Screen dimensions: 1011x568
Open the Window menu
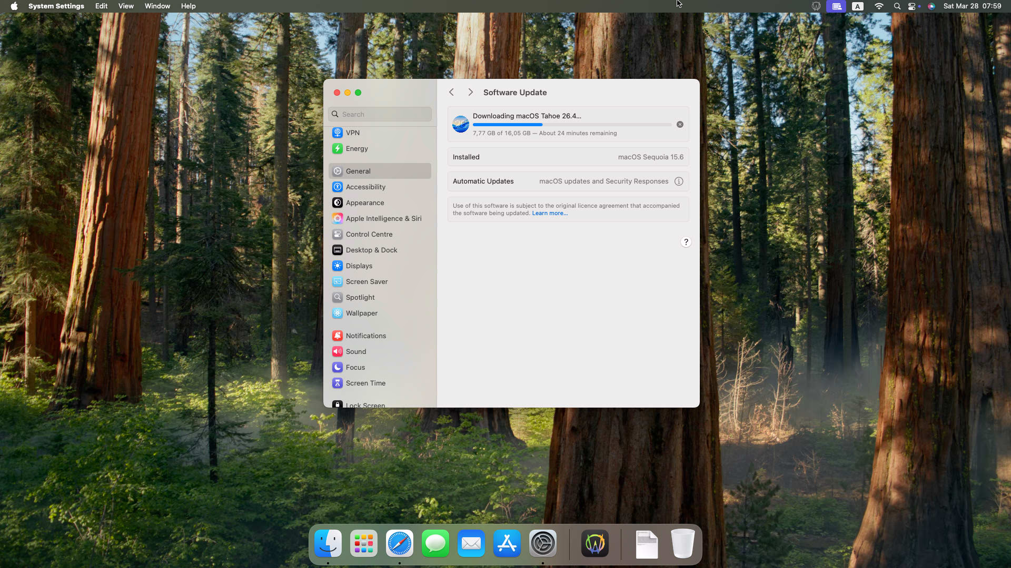157,6
